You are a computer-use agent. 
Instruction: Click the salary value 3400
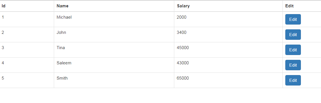coord(182,32)
